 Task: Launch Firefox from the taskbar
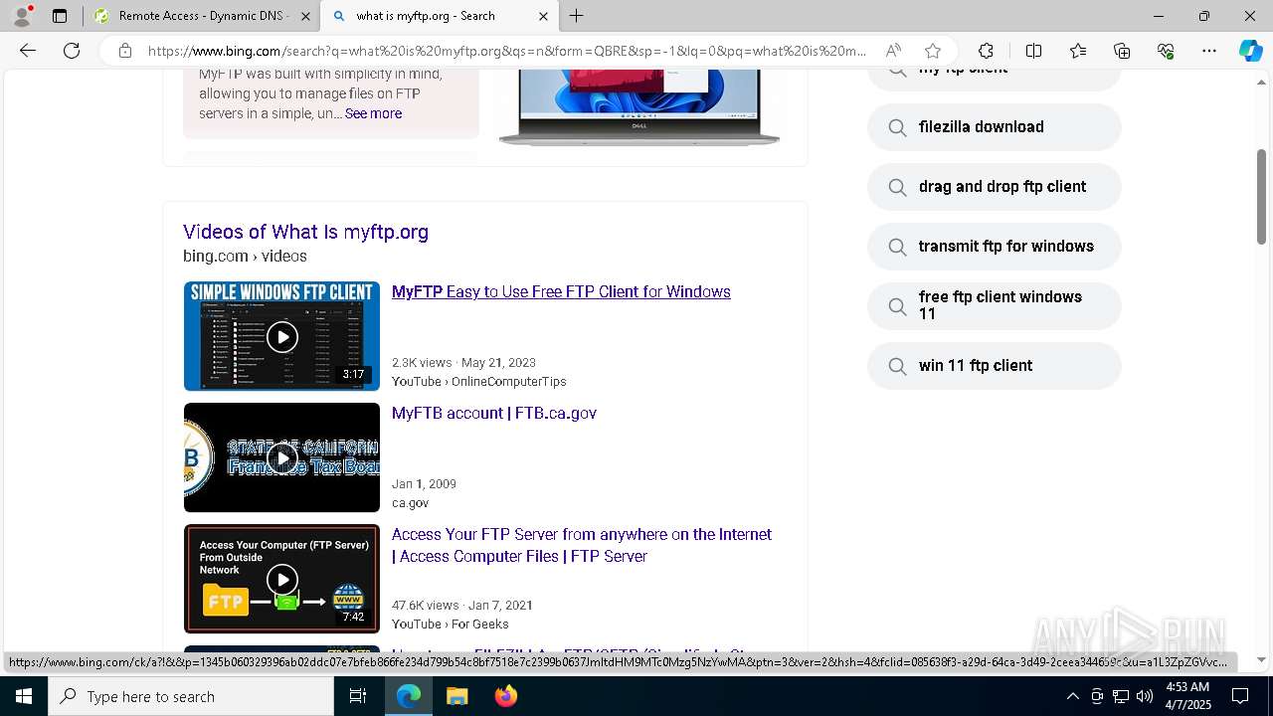505,696
